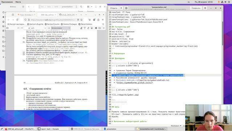Click keyboard layout indicator ru in panel
Image resolution: width=232 pixels, height=131 pixels.
[x=188, y=2]
